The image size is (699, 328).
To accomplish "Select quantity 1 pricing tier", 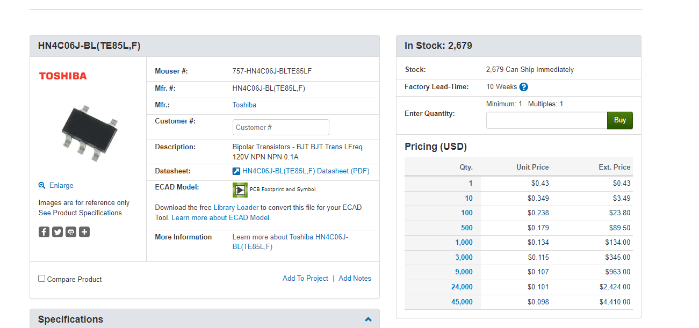I will (471, 184).
